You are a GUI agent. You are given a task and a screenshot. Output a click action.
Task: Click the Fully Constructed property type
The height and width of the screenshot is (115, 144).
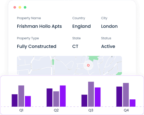tap(36, 46)
